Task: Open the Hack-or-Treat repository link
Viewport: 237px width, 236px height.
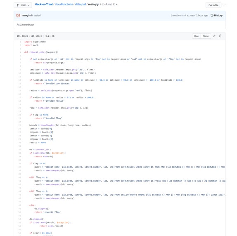Action: point(44,5)
